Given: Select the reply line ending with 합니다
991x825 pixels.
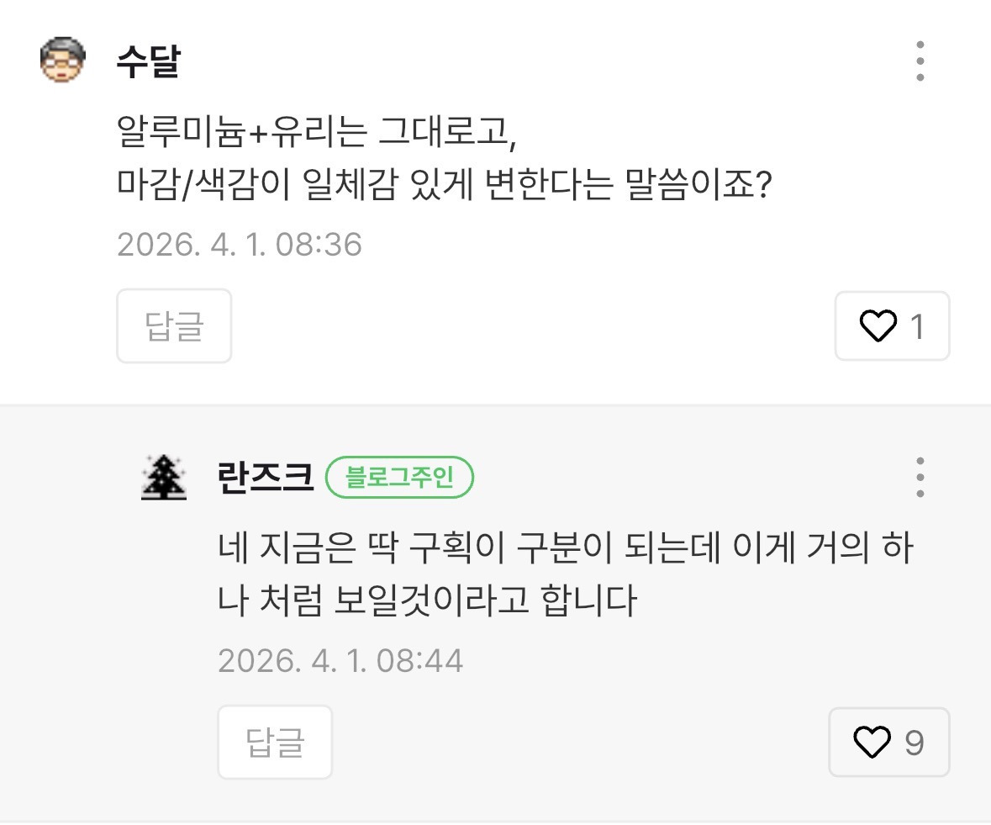Looking at the screenshot, I should coord(427,602).
